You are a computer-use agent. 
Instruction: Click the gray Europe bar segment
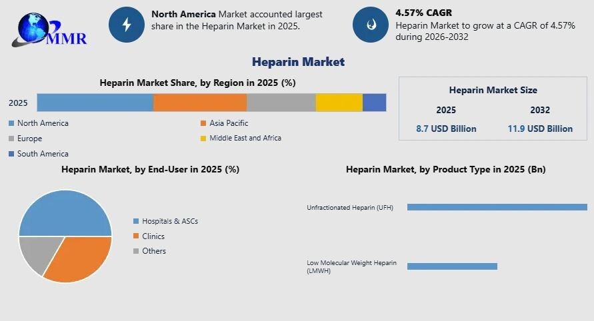(x=281, y=103)
